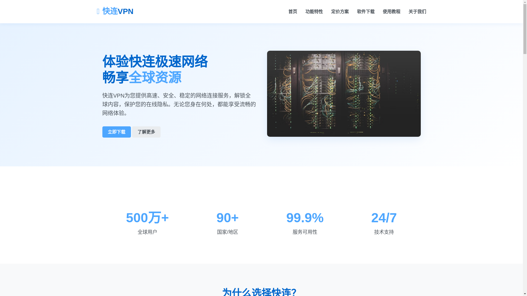Click the scrollbar down arrow

tap(525, 294)
